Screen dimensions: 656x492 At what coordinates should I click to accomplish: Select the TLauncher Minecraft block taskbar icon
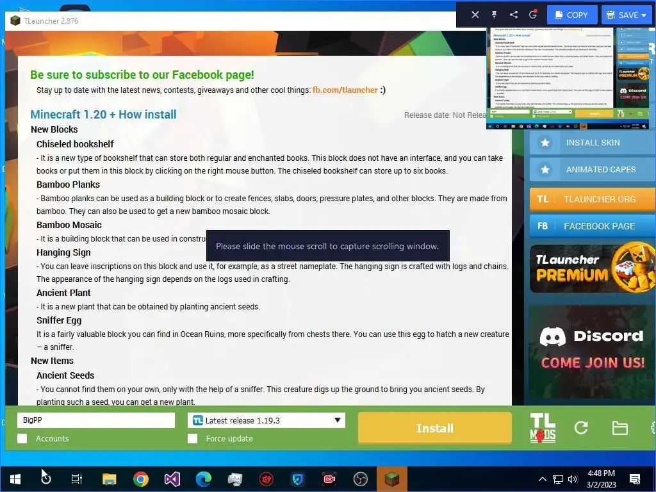(392, 479)
